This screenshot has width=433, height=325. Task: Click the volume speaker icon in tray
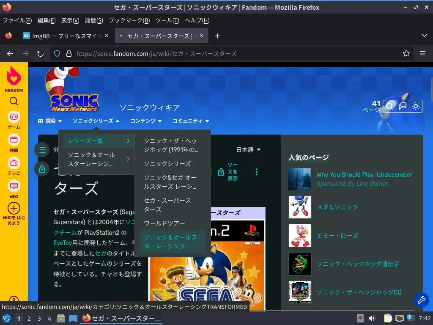372,318
